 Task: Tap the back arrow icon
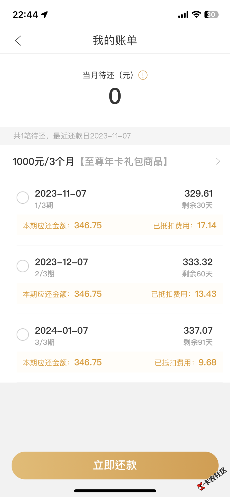pyautogui.click(x=18, y=41)
